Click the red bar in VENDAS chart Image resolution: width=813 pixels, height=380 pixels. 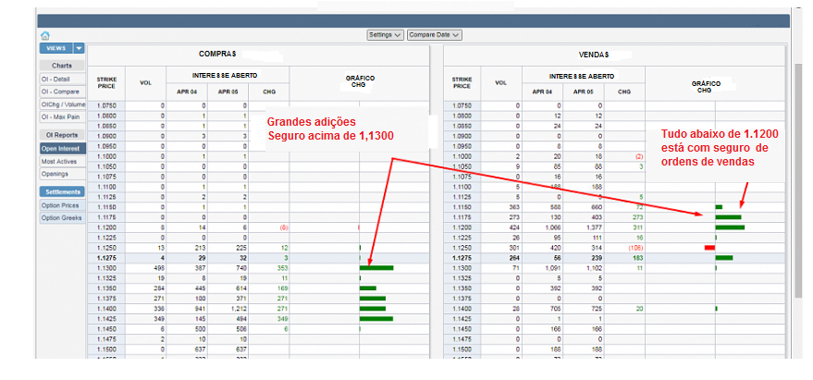click(709, 248)
